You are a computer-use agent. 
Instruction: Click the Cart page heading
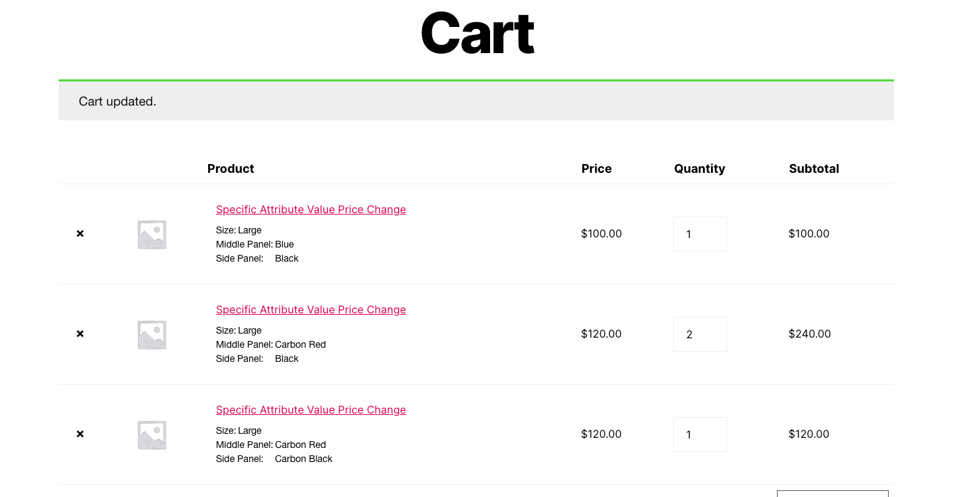(477, 34)
